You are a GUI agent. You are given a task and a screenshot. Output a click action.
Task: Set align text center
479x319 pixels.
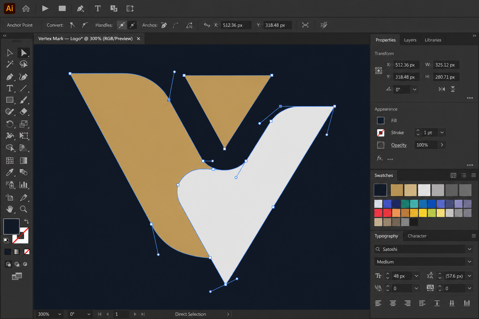coord(393,303)
